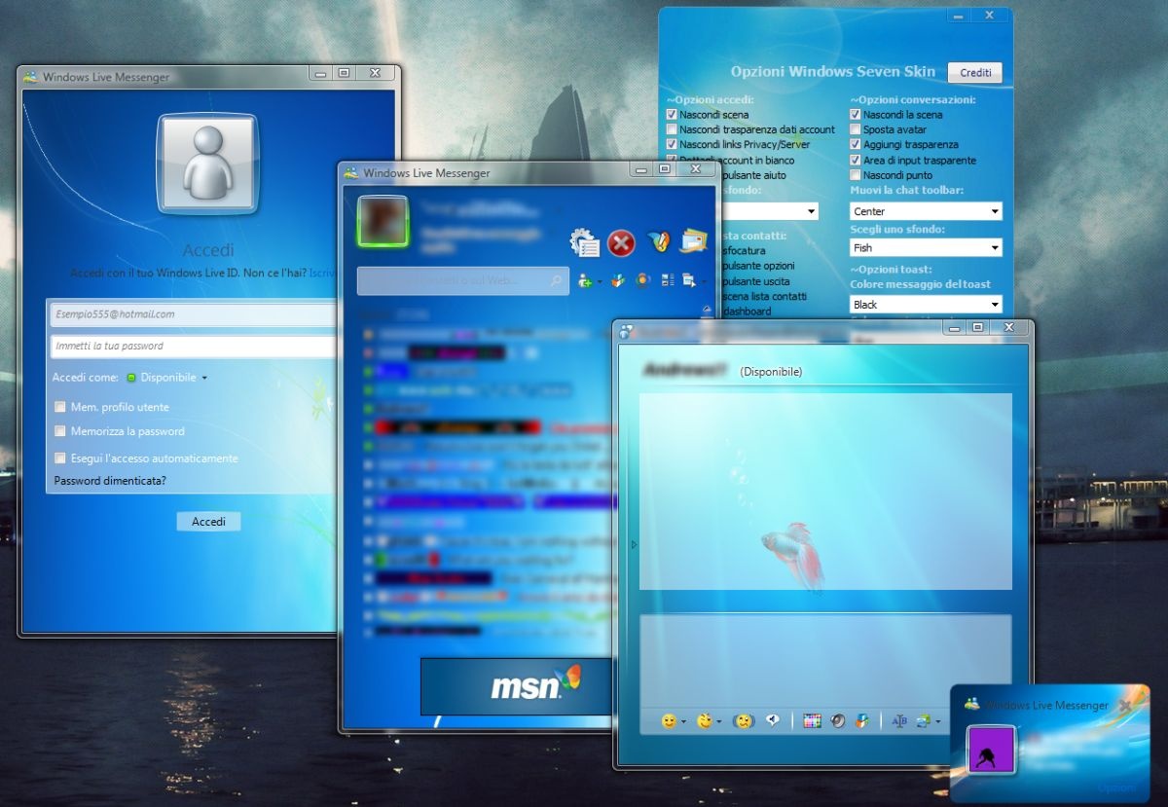Click the add contact icon

[x=585, y=280]
